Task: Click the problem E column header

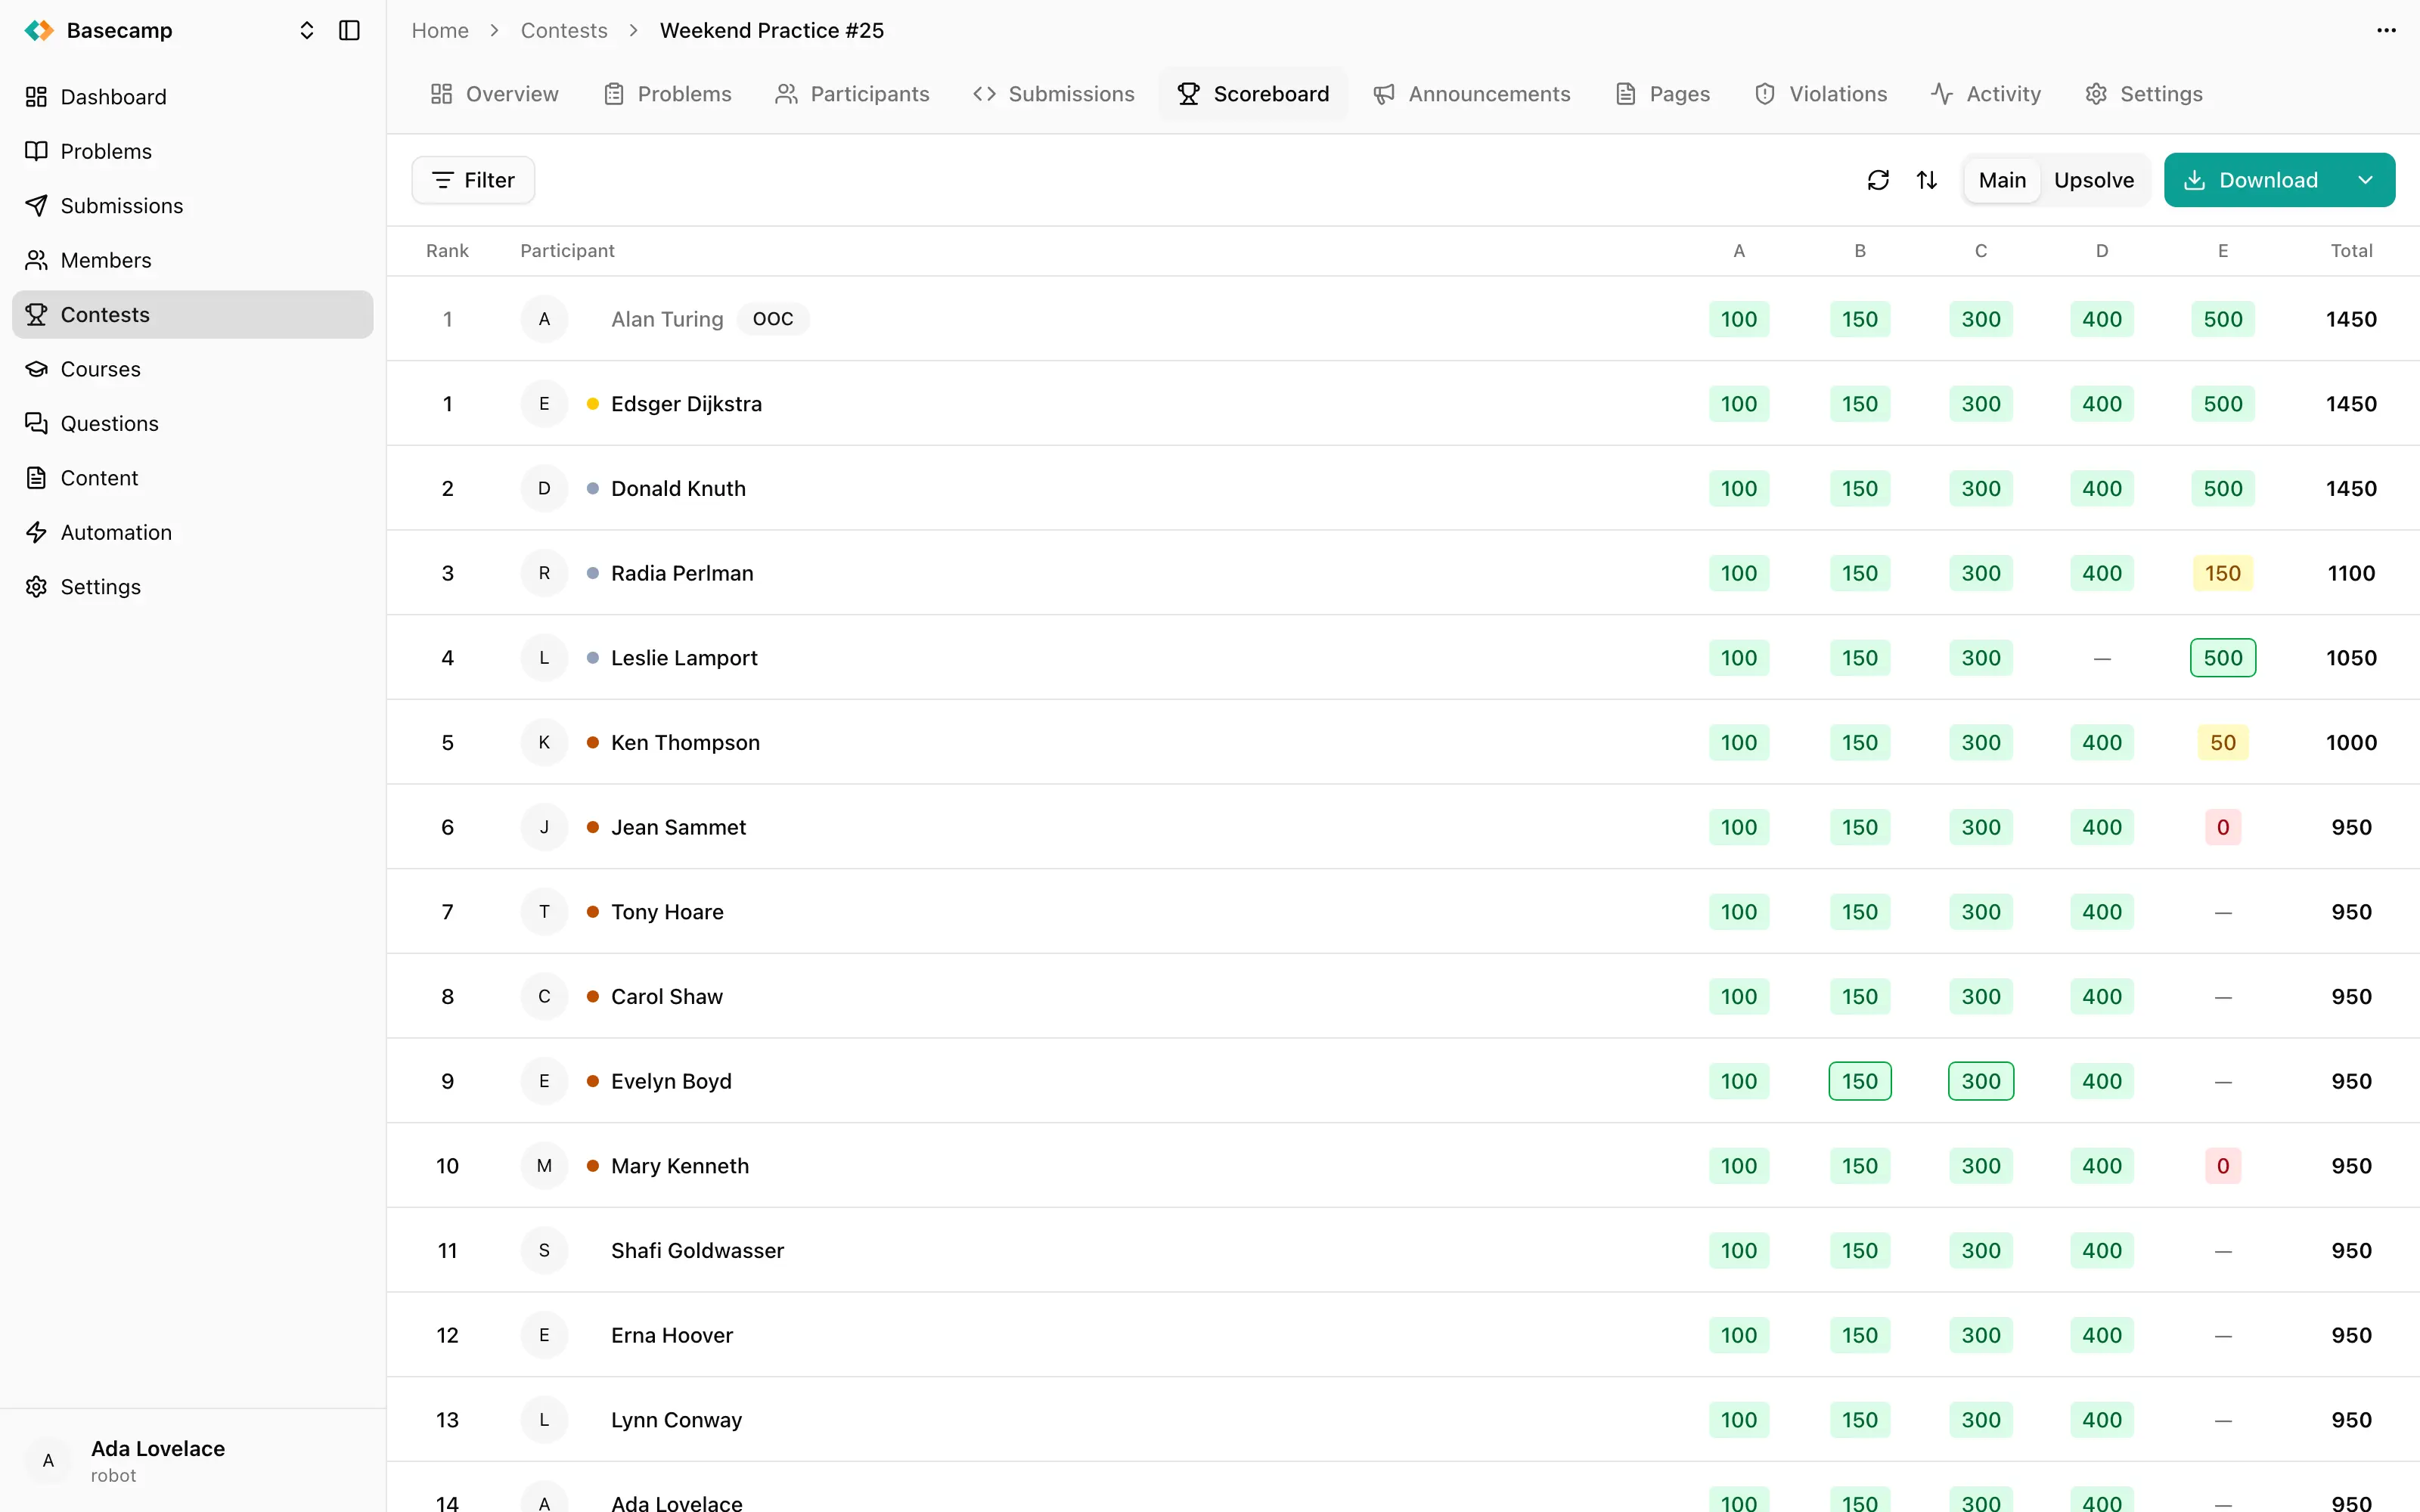Action: pyautogui.click(x=2223, y=251)
